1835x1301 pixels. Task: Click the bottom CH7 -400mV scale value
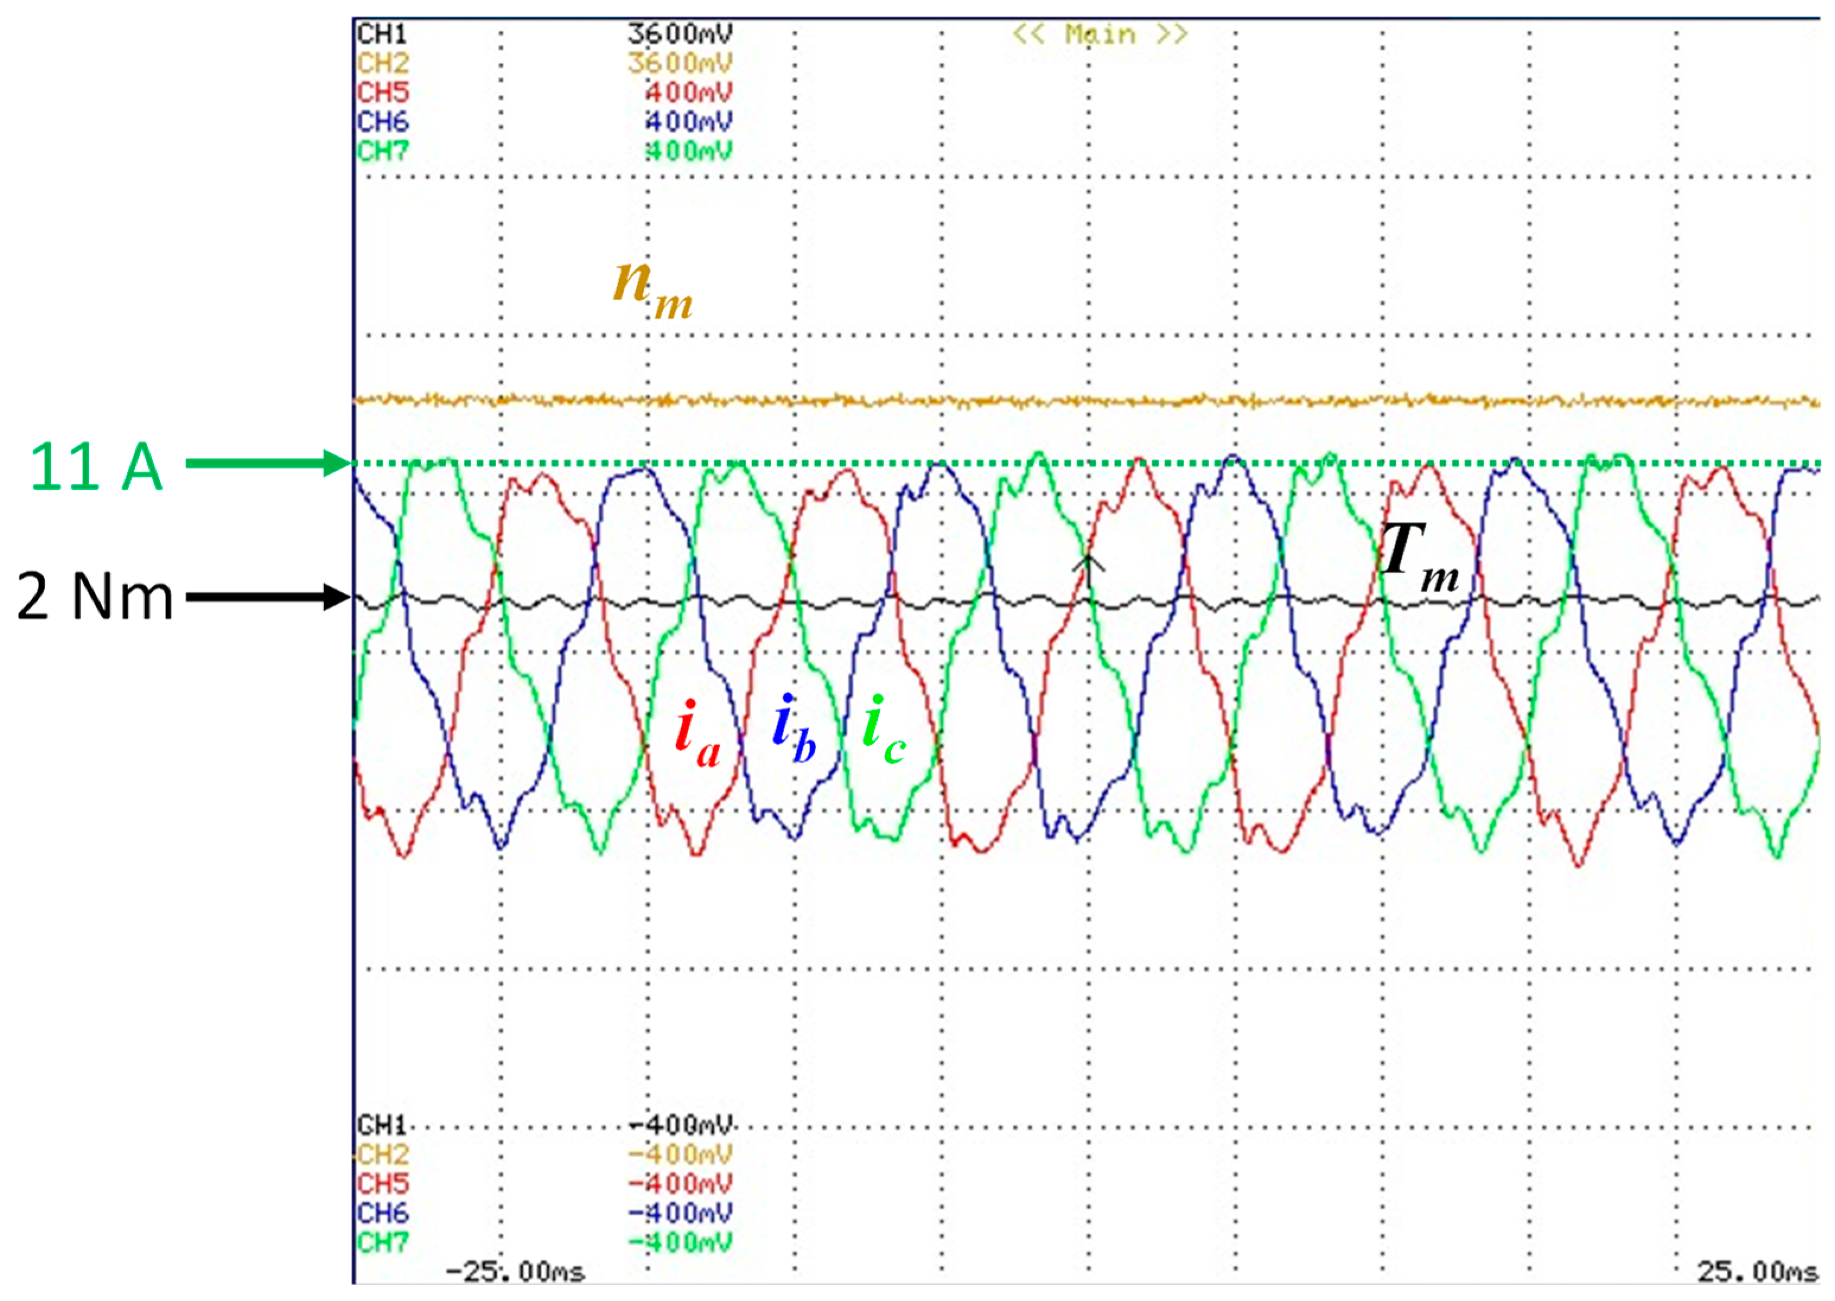680,1243
